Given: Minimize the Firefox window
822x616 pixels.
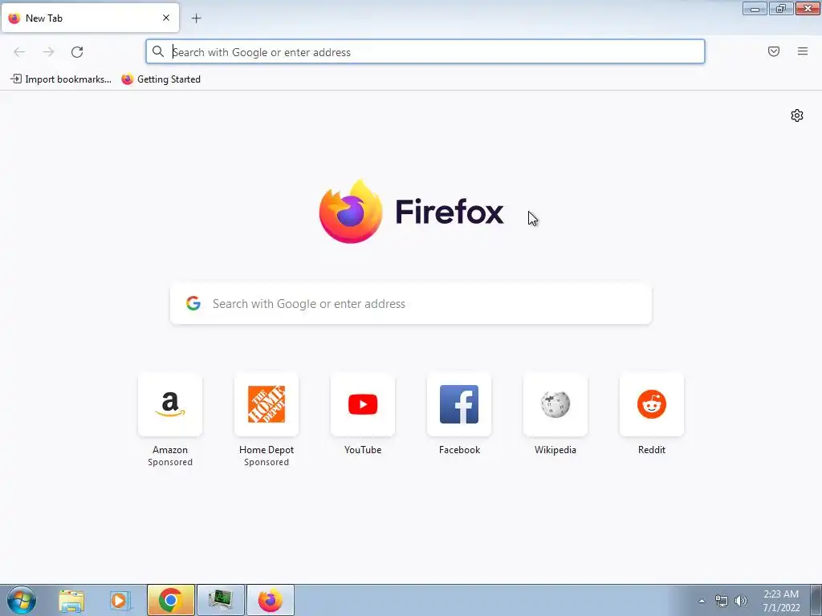Looking at the screenshot, I should click(755, 8).
